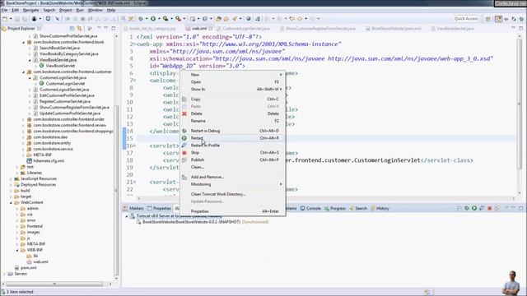Switch to ShowCustomerRegisterFormServlet.java tab
The height and width of the screenshot is (296, 527).
coord(318,29)
